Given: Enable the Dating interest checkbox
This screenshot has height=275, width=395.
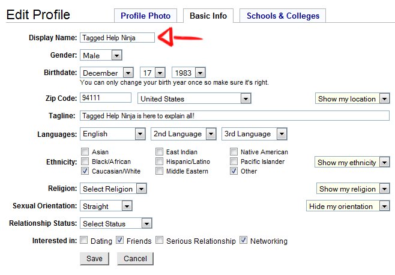Looking at the screenshot, I should 83,240.
